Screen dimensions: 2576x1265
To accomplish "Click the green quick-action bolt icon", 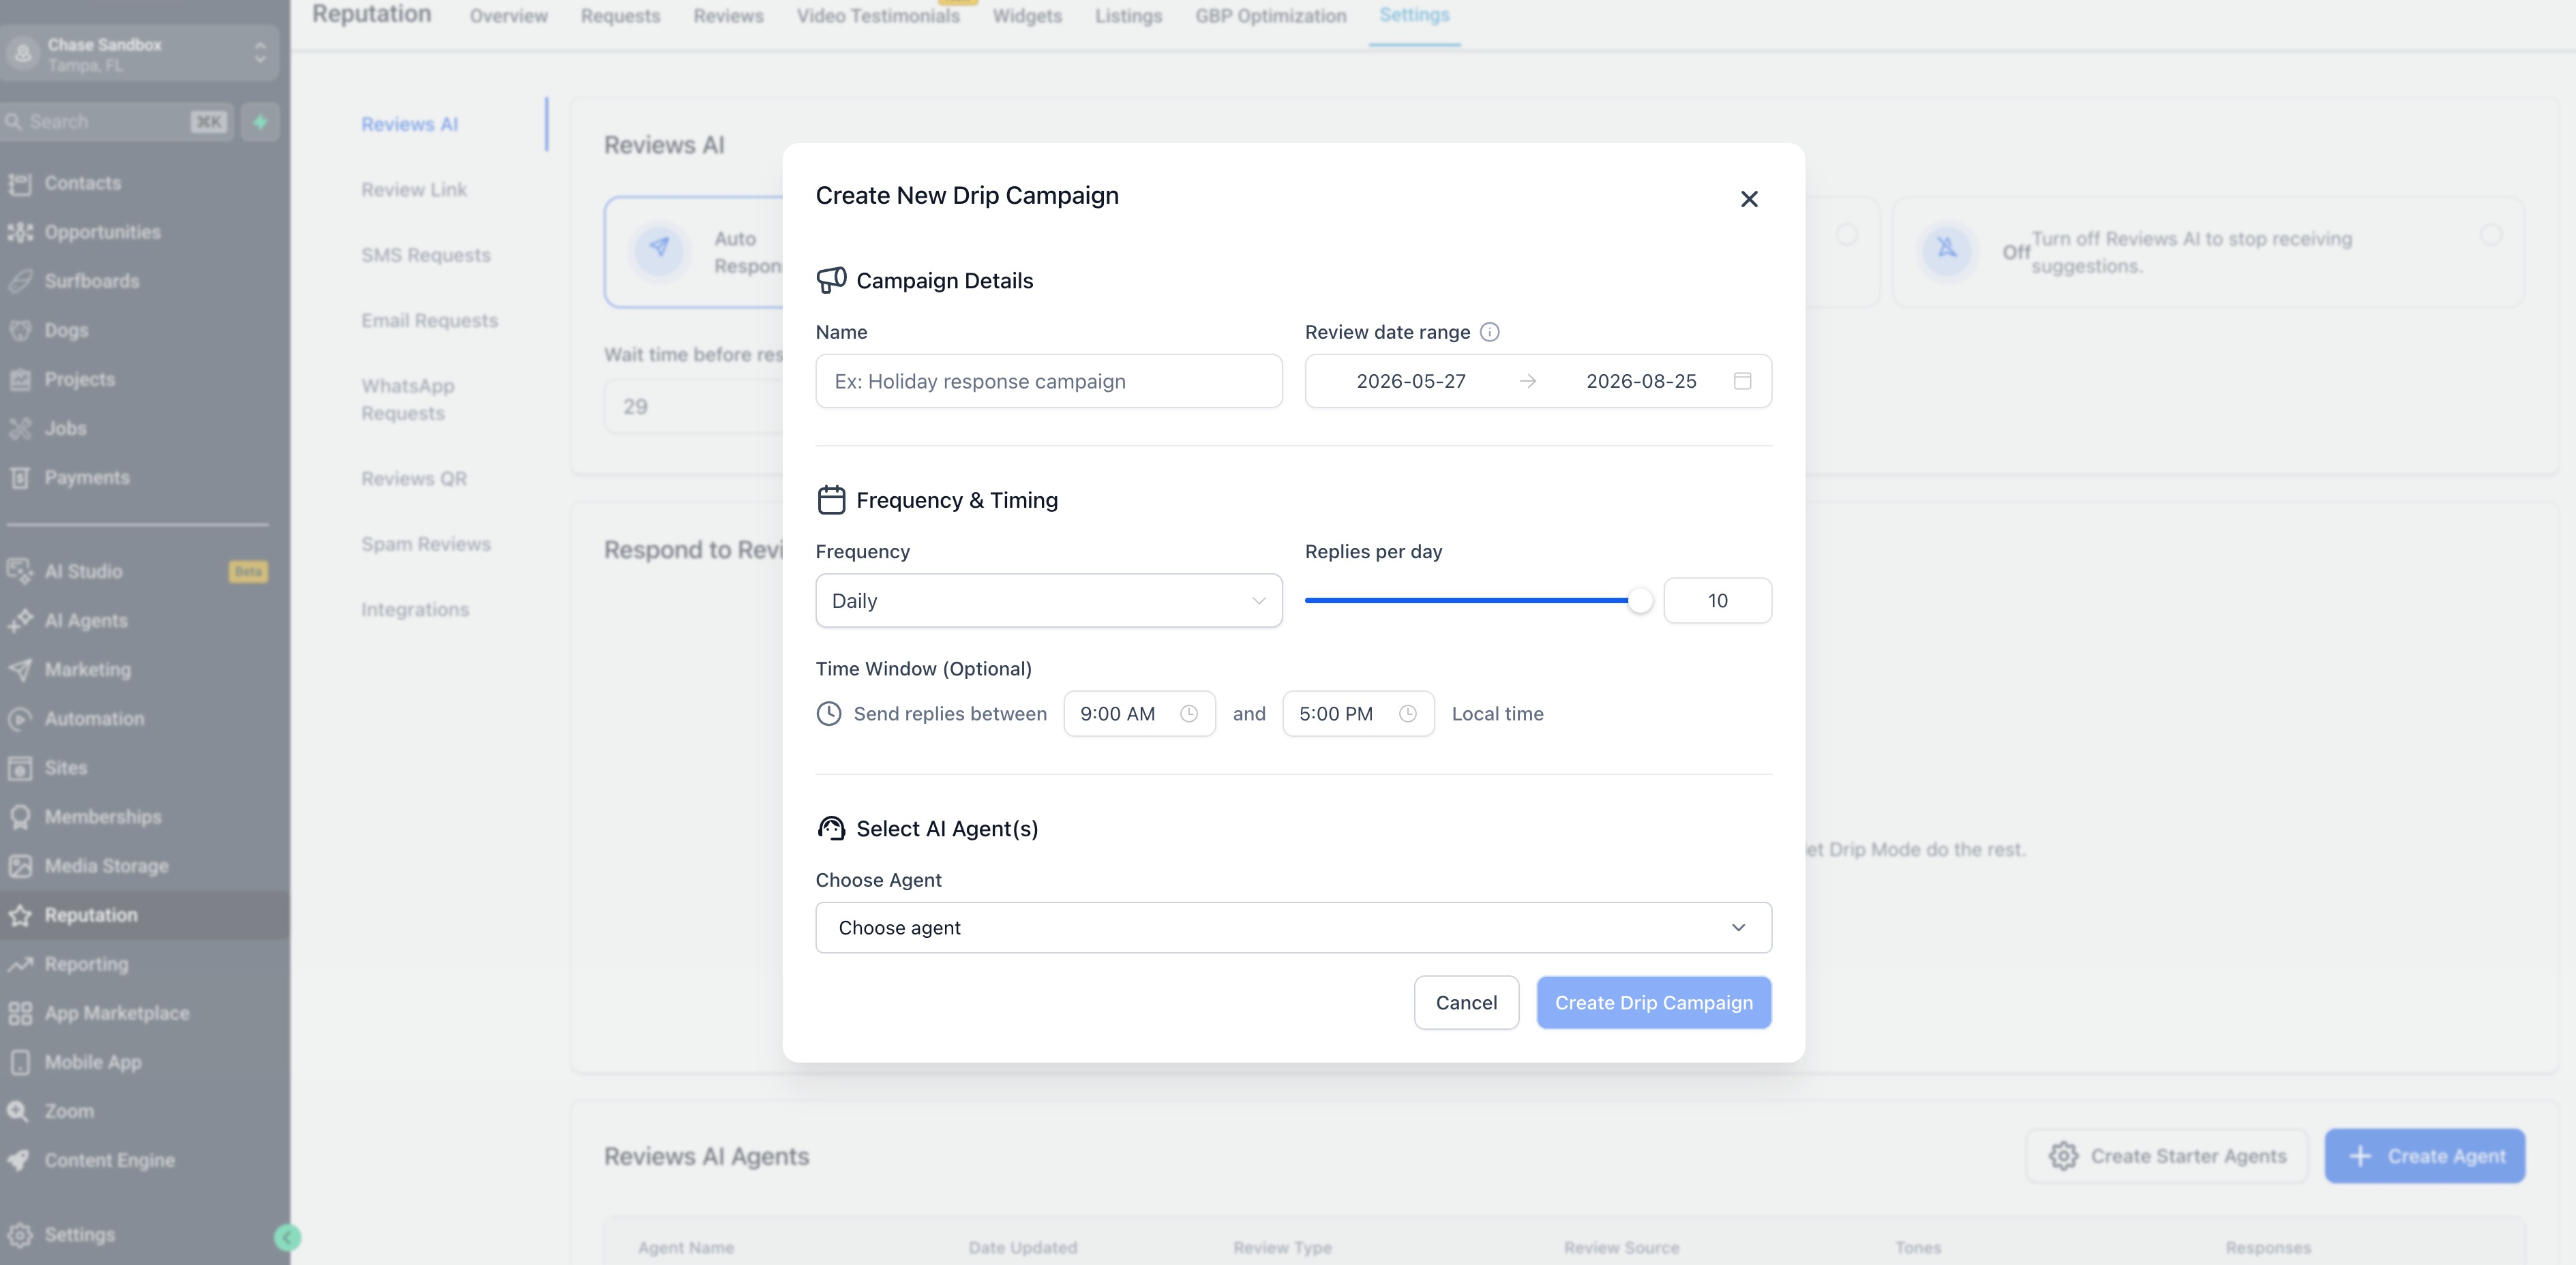I will (260, 122).
